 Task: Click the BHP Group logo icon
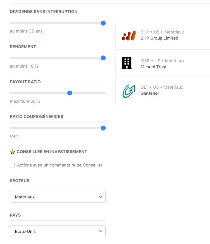pos(129,35)
